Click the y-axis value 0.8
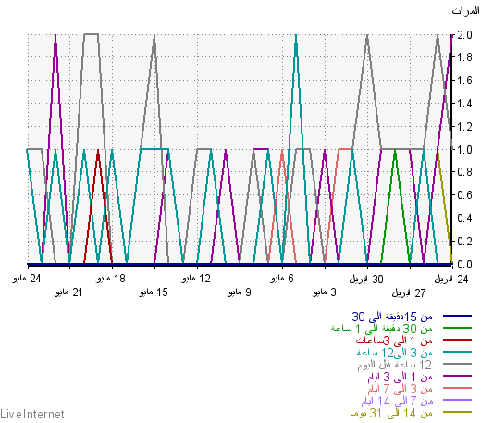This screenshot has width=481, height=423. coord(464,172)
